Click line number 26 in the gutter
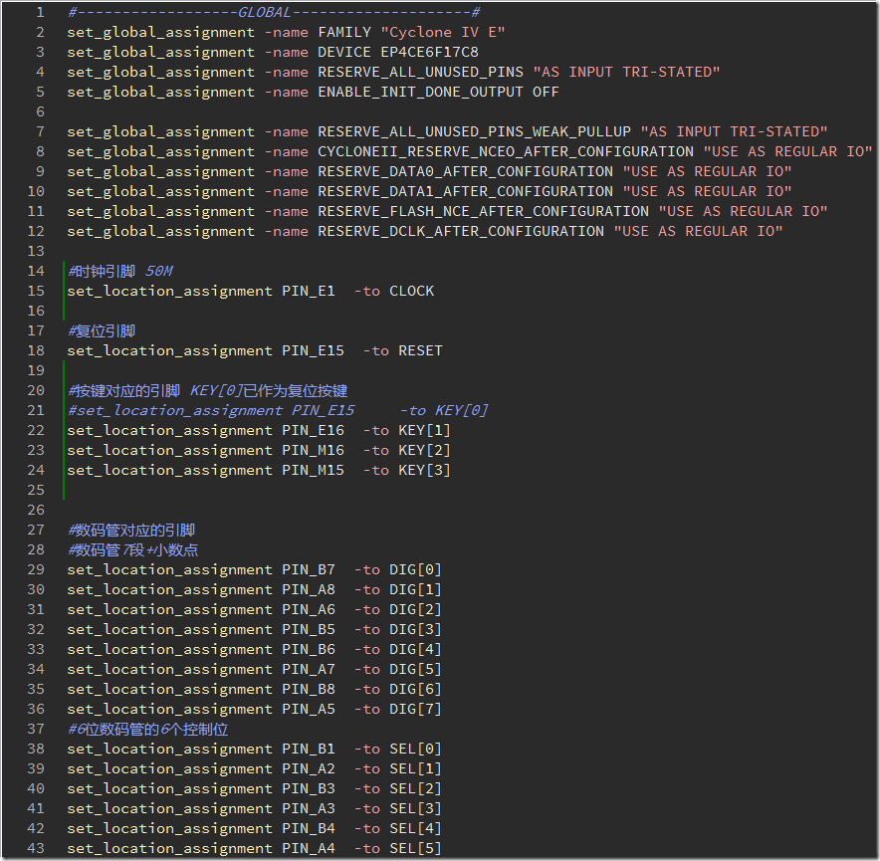This screenshot has width=880, height=861. click(x=36, y=511)
